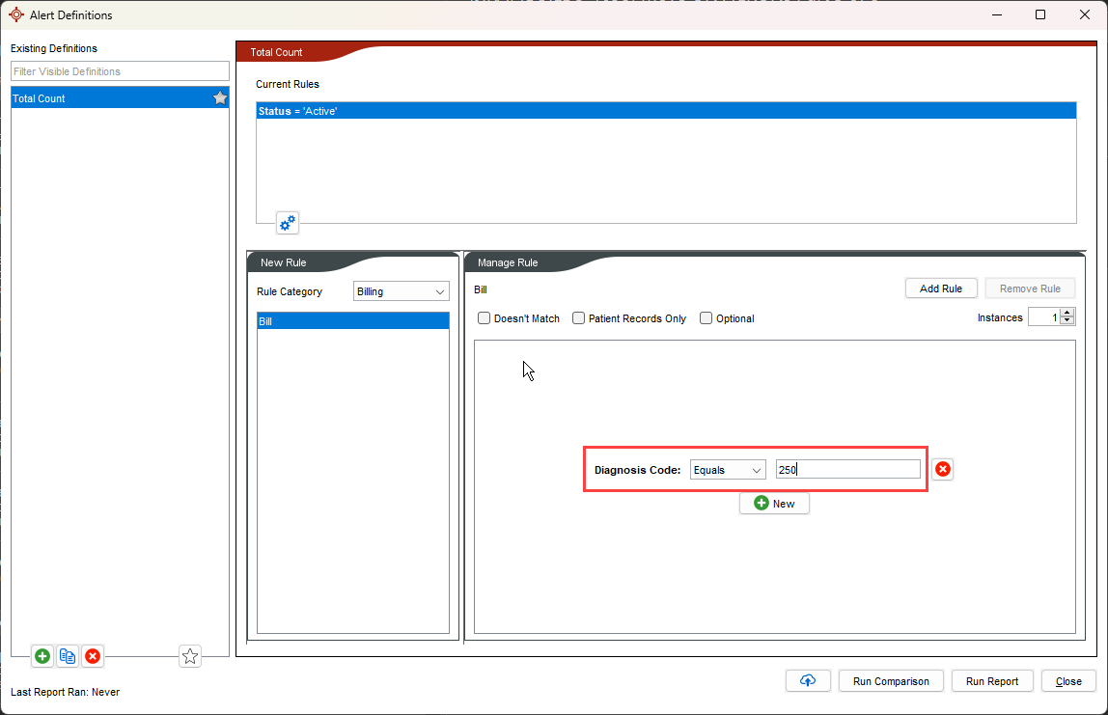Click the Last Report Ran: Never status text
Image resolution: width=1108 pixels, height=715 pixels.
65,692
